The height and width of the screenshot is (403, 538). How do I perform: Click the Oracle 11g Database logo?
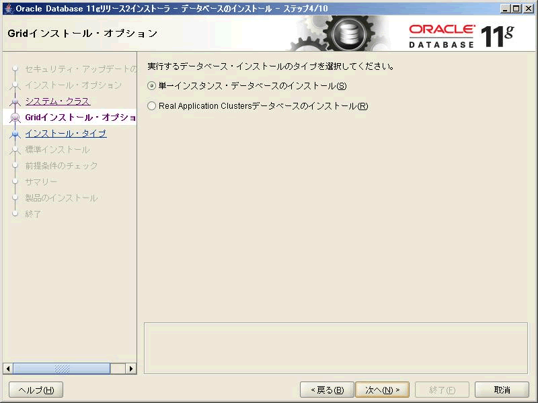click(x=461, y=34)
